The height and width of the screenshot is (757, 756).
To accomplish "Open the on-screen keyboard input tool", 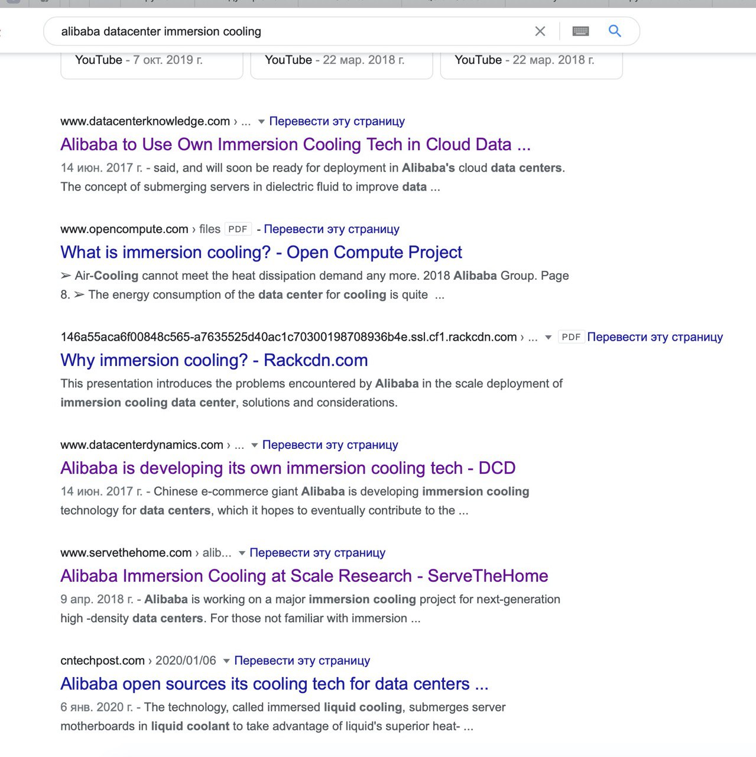I will click(x=580, y=31).
